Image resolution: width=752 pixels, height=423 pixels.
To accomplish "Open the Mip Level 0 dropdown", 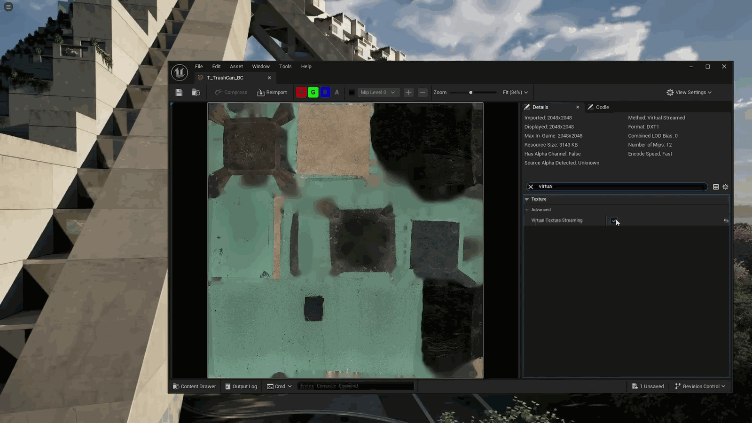I will pyautogui.click(x=378, y=93).
